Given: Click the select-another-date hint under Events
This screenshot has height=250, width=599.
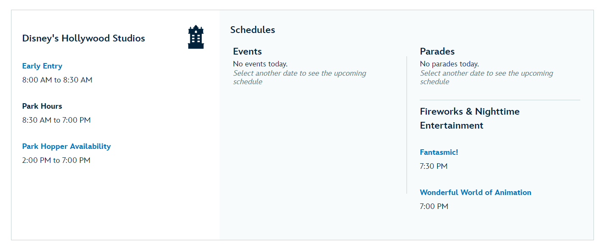Looking at the screenshot, I should pyautogui.click(x=299, y=77).
